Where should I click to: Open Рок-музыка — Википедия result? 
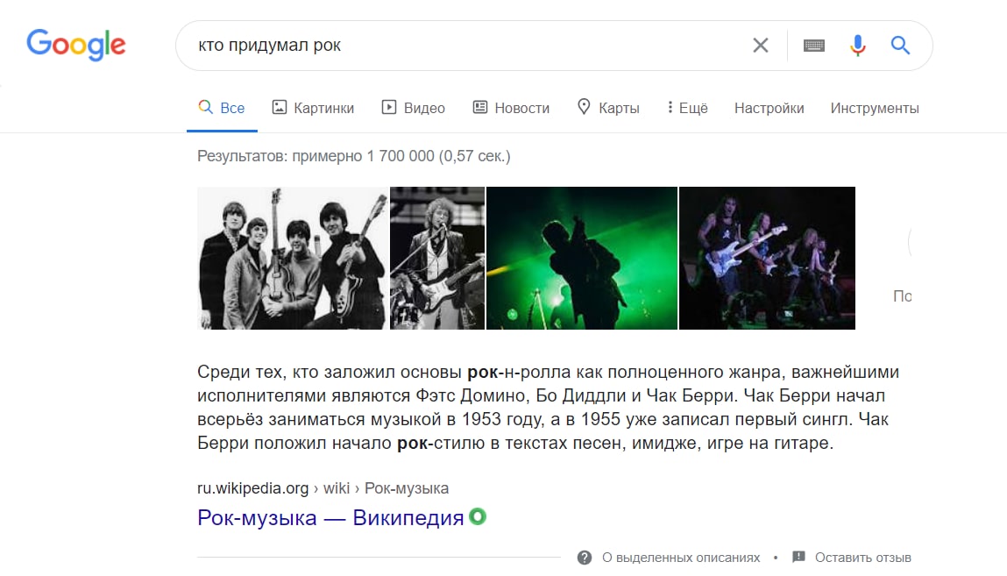(330, 517)
